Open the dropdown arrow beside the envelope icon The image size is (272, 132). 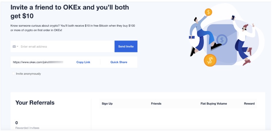[x=18, y=47]
